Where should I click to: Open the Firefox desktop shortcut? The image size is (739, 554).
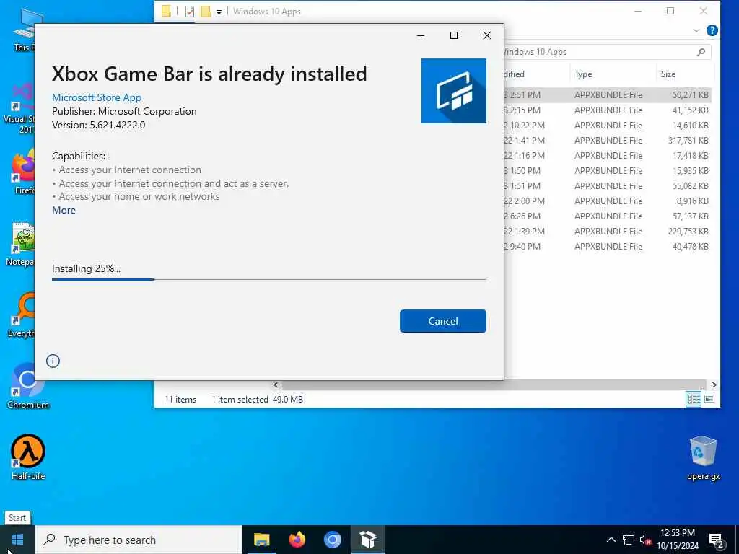23,172
